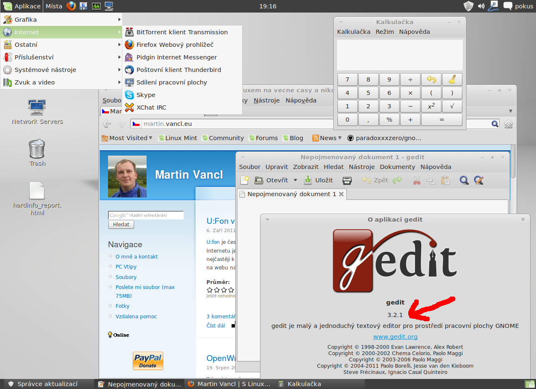536x389 pixels.
Task: Open Firefox tab list dropdown arrow
Action: (x=510, y=111)
